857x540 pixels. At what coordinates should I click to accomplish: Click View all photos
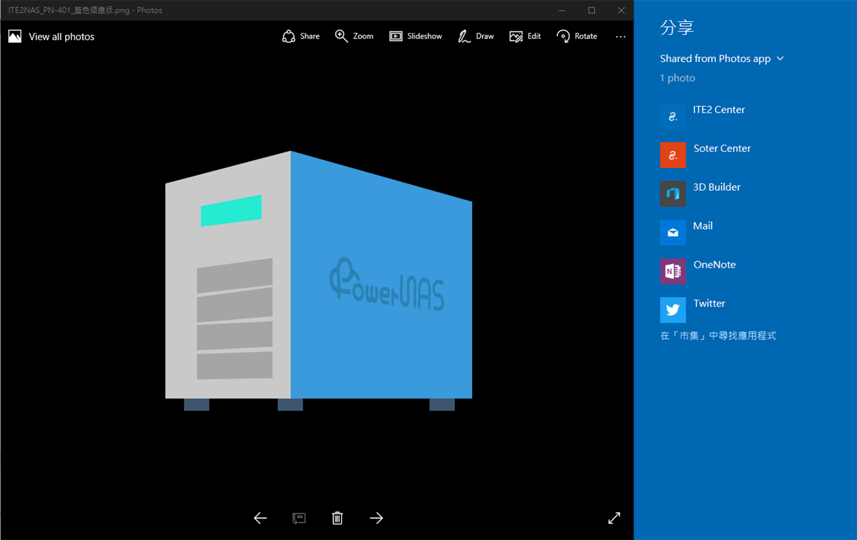click(x=51, y=36)
